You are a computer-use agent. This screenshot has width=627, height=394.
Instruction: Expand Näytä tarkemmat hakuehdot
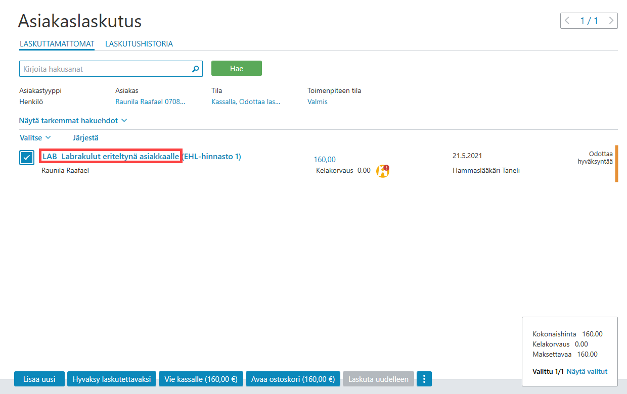pos(73,121)
